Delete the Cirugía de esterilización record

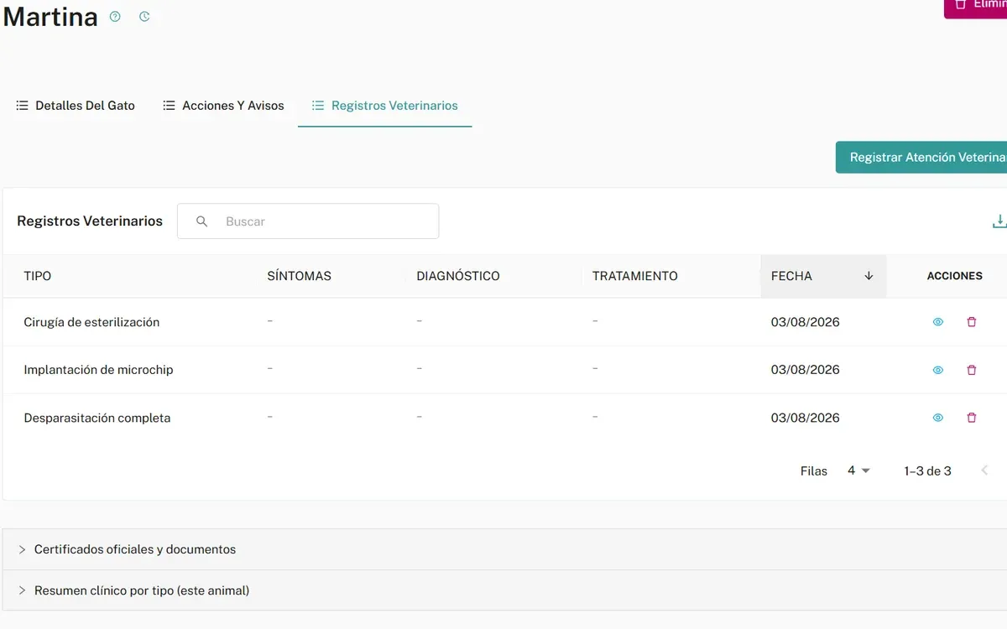972,322
